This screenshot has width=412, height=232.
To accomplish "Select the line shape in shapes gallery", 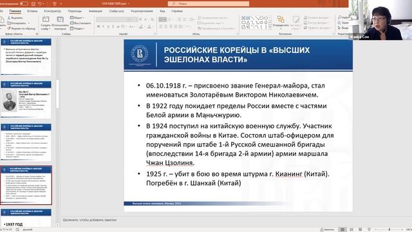I will point(252,18).
